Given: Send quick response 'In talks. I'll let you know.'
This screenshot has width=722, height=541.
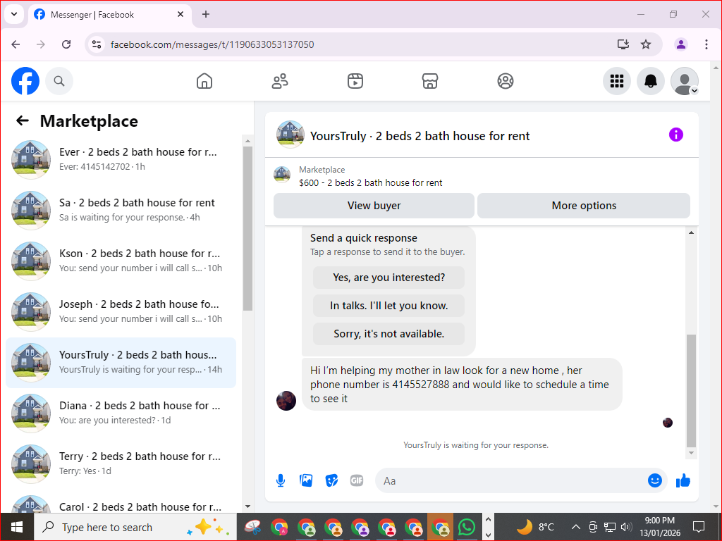Looking at the screenshot, I should (388, 306).
